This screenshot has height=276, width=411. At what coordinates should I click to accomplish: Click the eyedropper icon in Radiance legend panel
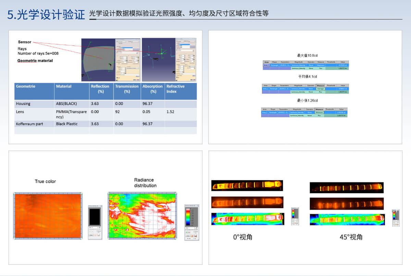pos(196,227)
